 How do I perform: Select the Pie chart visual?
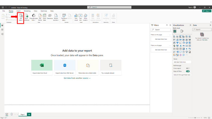(184, 43)
